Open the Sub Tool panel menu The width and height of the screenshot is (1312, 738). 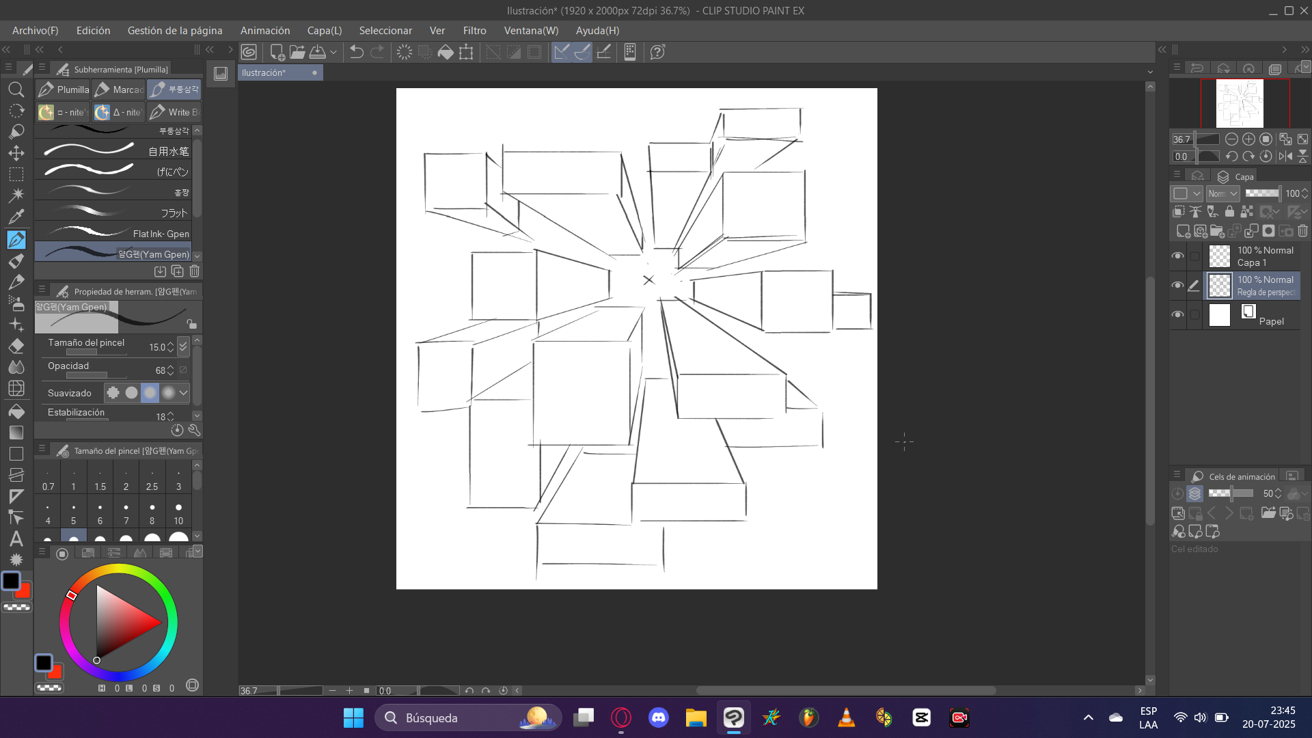tap(42, 68)
